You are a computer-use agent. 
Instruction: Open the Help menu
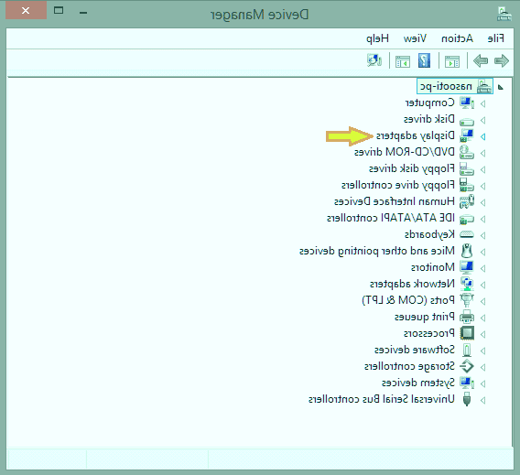coord(377,38)
